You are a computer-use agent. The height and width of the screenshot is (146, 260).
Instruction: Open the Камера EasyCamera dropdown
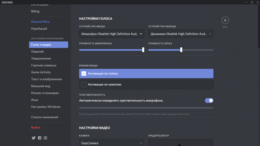click(111, 142)
